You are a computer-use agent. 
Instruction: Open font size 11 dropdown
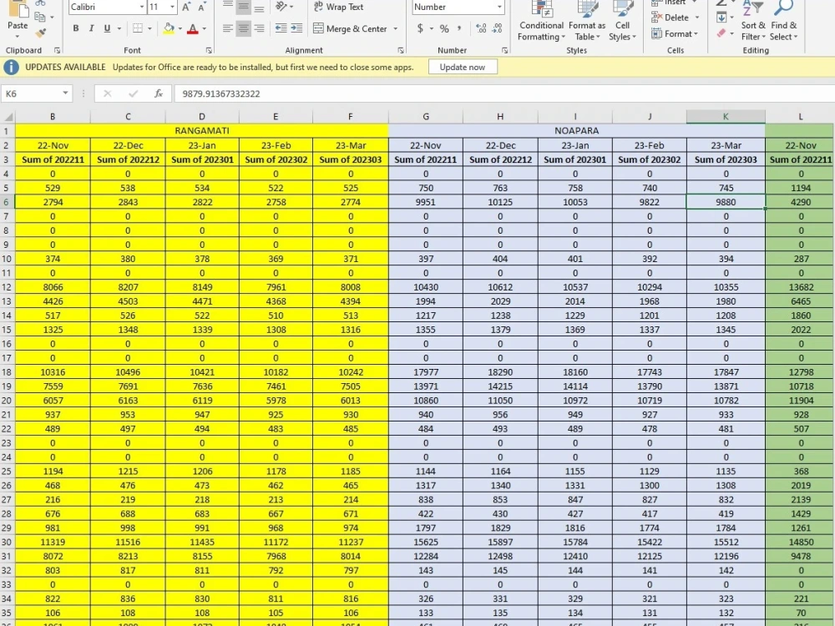pyautogui.click(x=172, y=7)
